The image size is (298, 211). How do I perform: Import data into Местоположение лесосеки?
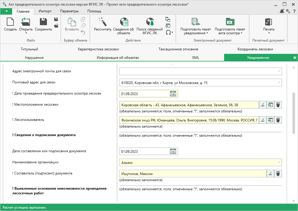coord(270,105)
